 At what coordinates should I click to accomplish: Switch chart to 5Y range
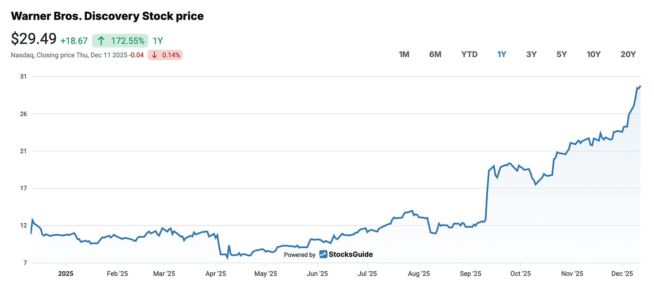click(x=561, y=54)
